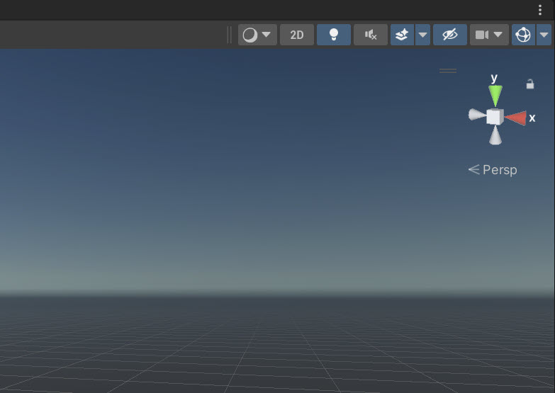This screenshot has width=555, height=393.
Task: Expand scene camera dropdown arrow
Action: point(498,35)
